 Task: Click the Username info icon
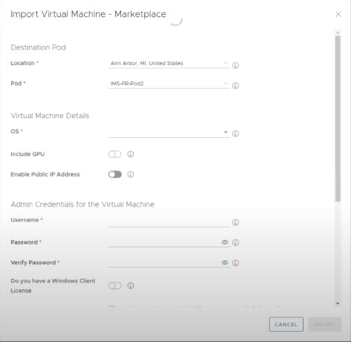click(235, 222)
